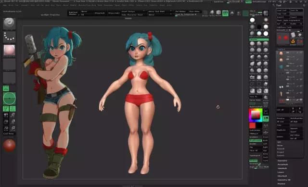
Task: Expand the NanoMesh subpalette
Action: click(x=282, y=168)
